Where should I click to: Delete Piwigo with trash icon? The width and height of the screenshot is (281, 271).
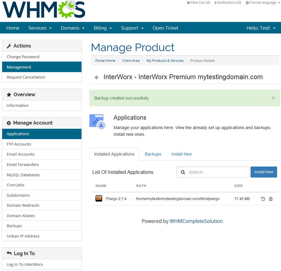click(271, 199)
